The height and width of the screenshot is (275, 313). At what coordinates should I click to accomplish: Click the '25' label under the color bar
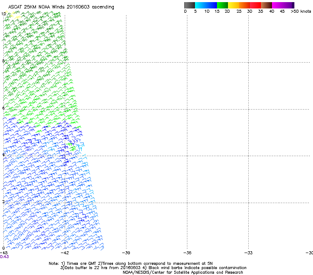(x=239, y=11)
